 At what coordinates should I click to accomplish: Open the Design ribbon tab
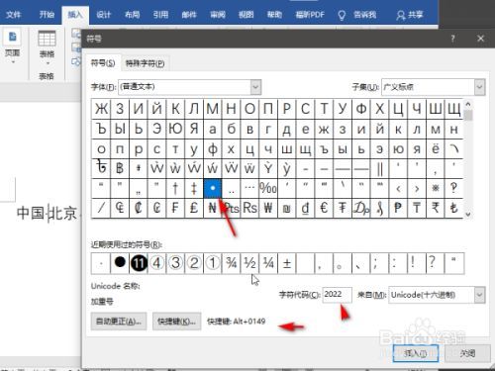[103, 15]
